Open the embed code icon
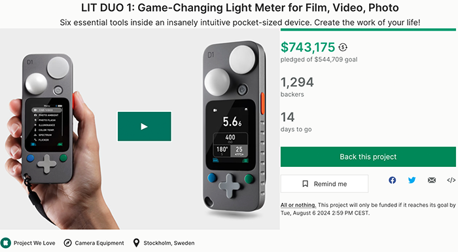458x252 pixels. click(x=451, y=180)
